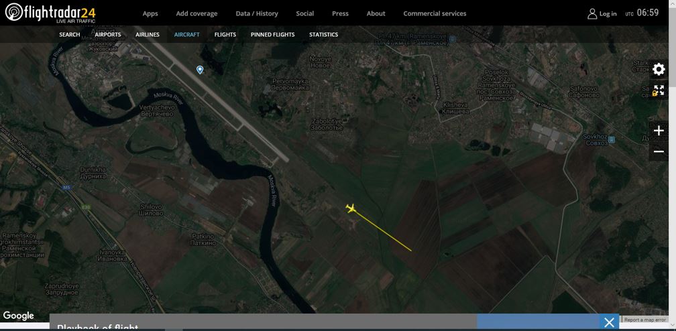
Task: Click the Flightradar24 logo
Action: (50, 13)
